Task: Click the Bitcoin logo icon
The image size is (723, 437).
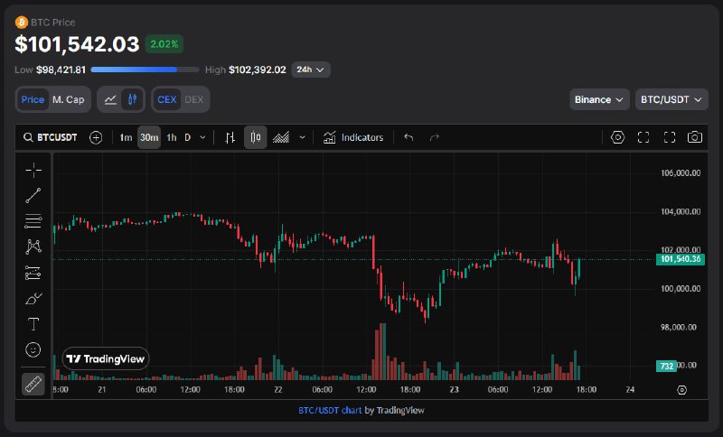Action: pyautogui.click(x=21, y=22)
